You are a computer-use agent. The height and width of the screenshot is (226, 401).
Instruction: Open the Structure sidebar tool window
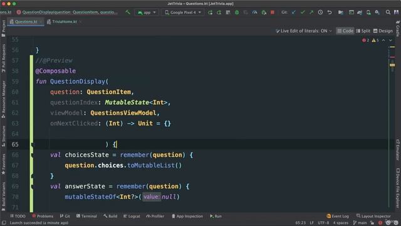(3, 136)
